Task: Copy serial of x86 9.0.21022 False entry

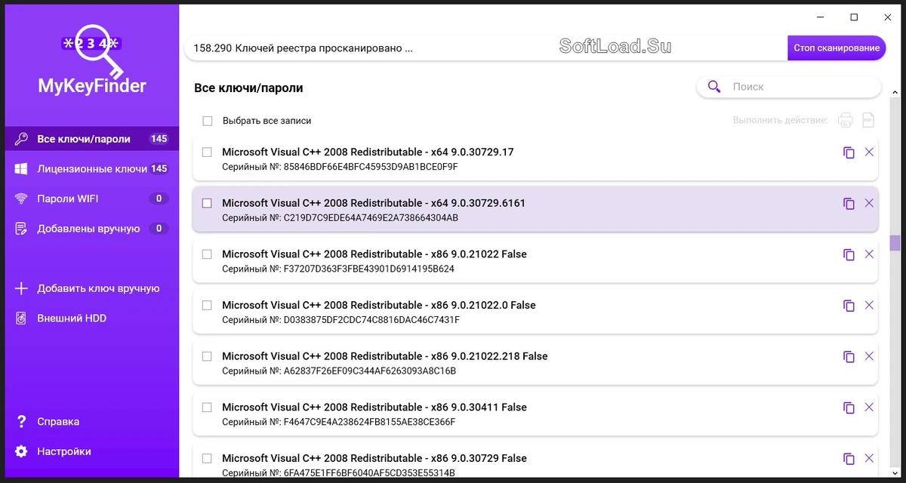Action: [x=849, y=254]
